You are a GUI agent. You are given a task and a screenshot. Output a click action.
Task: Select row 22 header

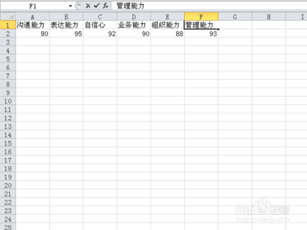(x=8, y=202)
